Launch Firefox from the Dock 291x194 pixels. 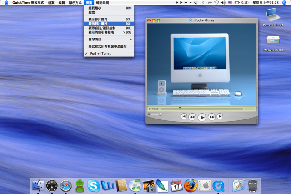click(191, 185)
